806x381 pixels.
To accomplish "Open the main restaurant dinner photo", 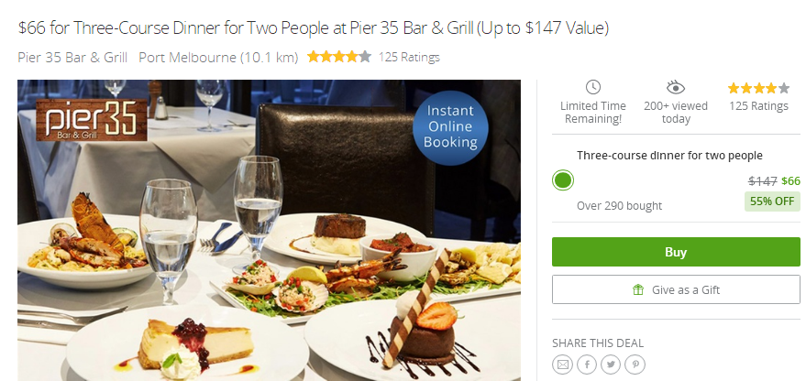I will (269, 230).
